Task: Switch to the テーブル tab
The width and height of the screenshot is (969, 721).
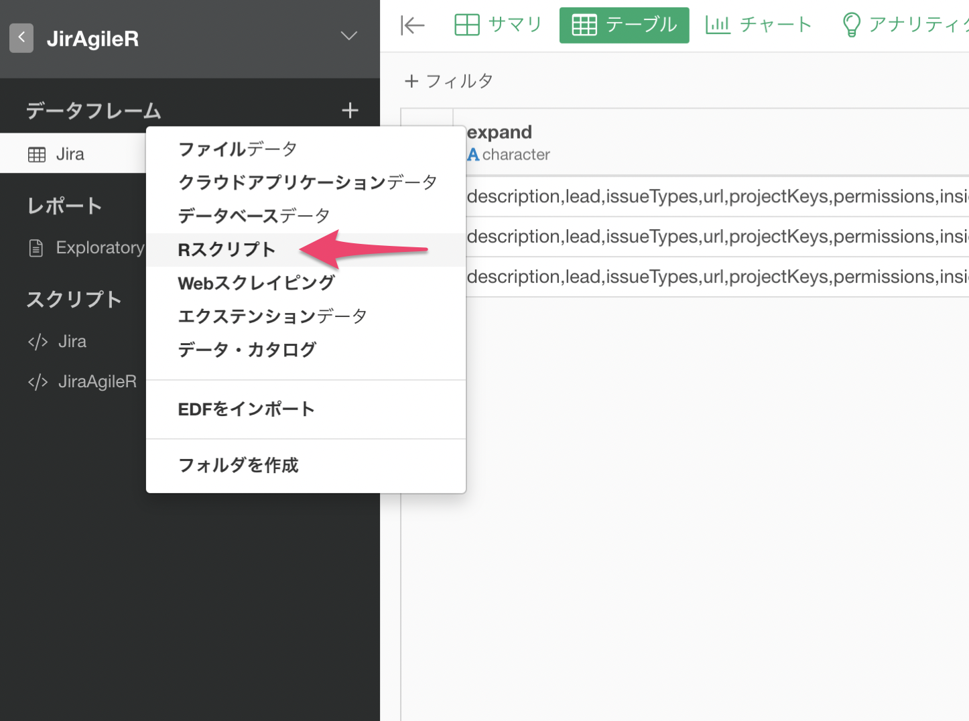Action: (624, 25)
